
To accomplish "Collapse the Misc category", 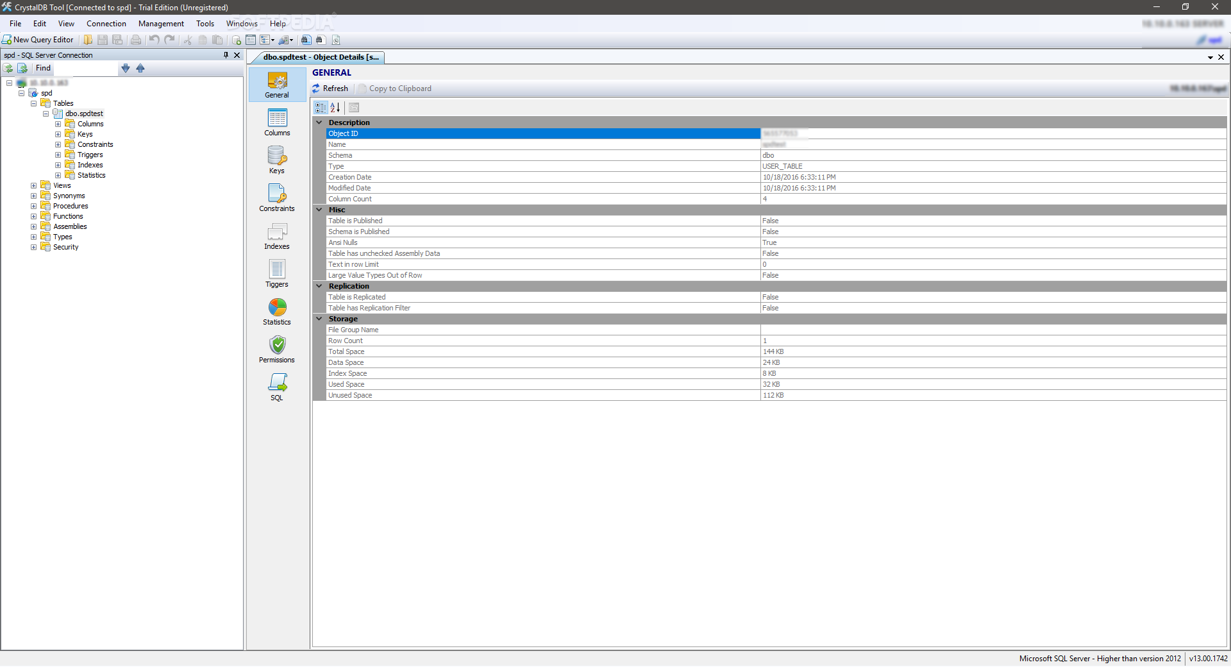I will 319,210.
